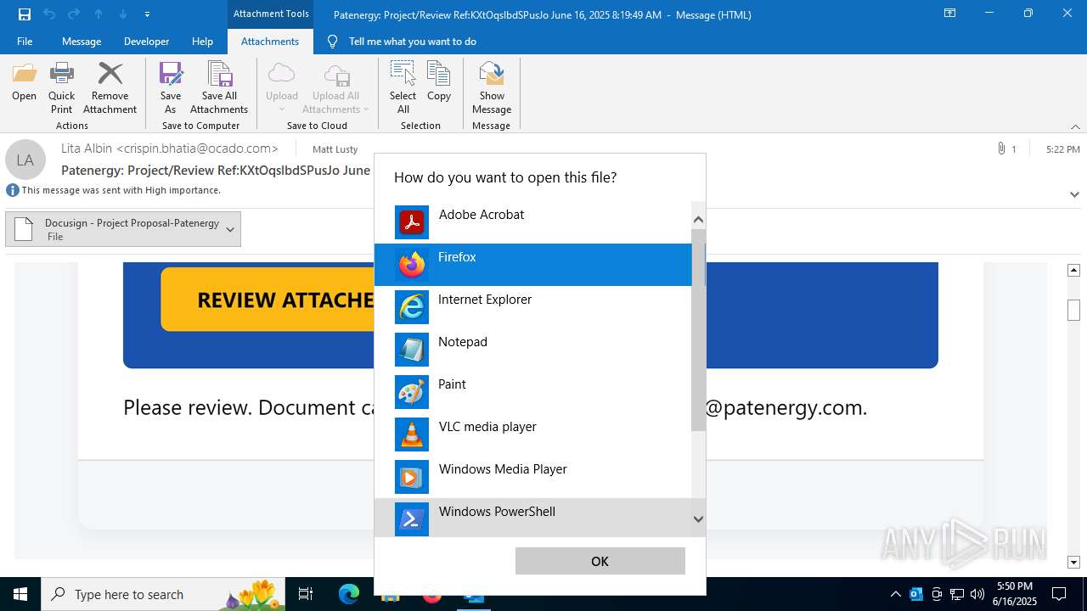Expand the Quick Access Toolbar customize menu
1087x611 pixels.
pyautogui.click(x=148, y=14)
